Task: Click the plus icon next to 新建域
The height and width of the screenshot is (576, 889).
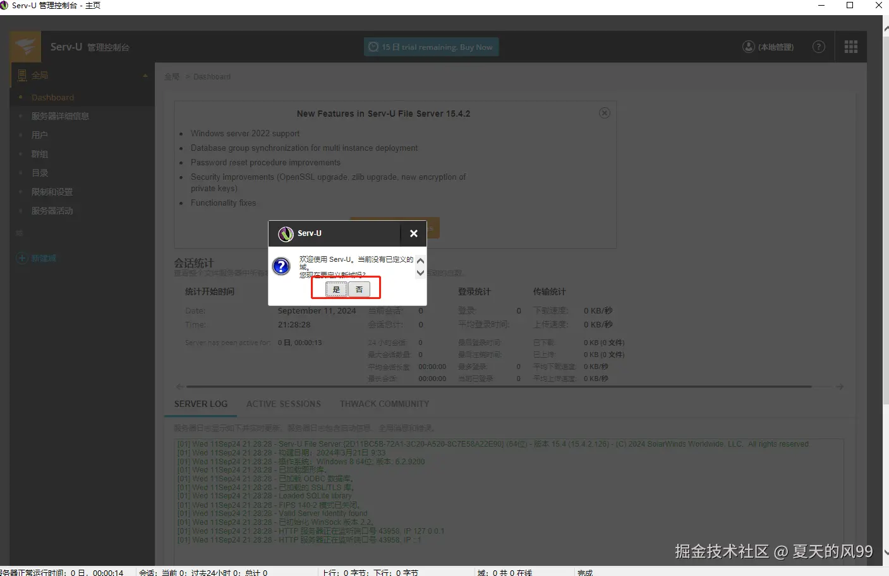Action: coord(22,258)
